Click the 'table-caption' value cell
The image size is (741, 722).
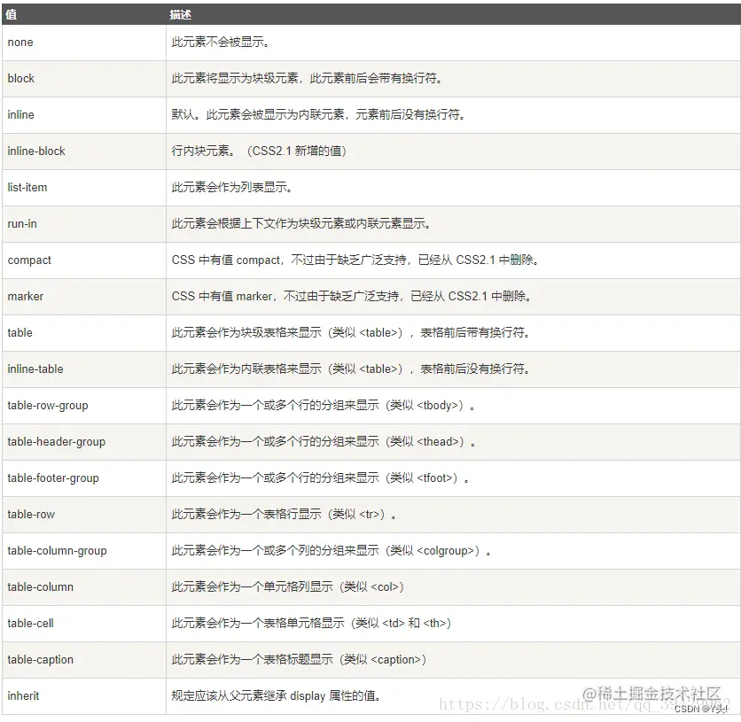tap(84, 661)
